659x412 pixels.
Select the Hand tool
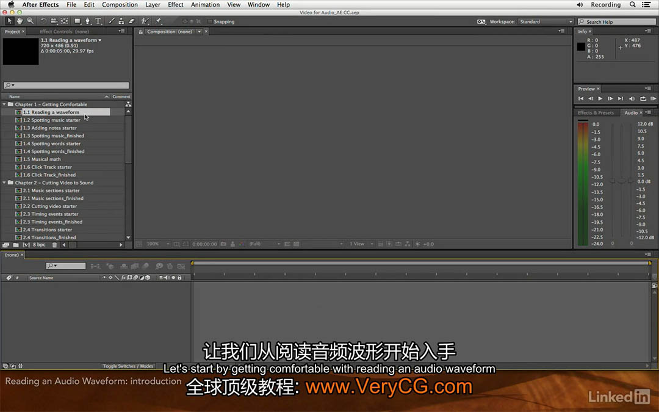tap(20, 21)
